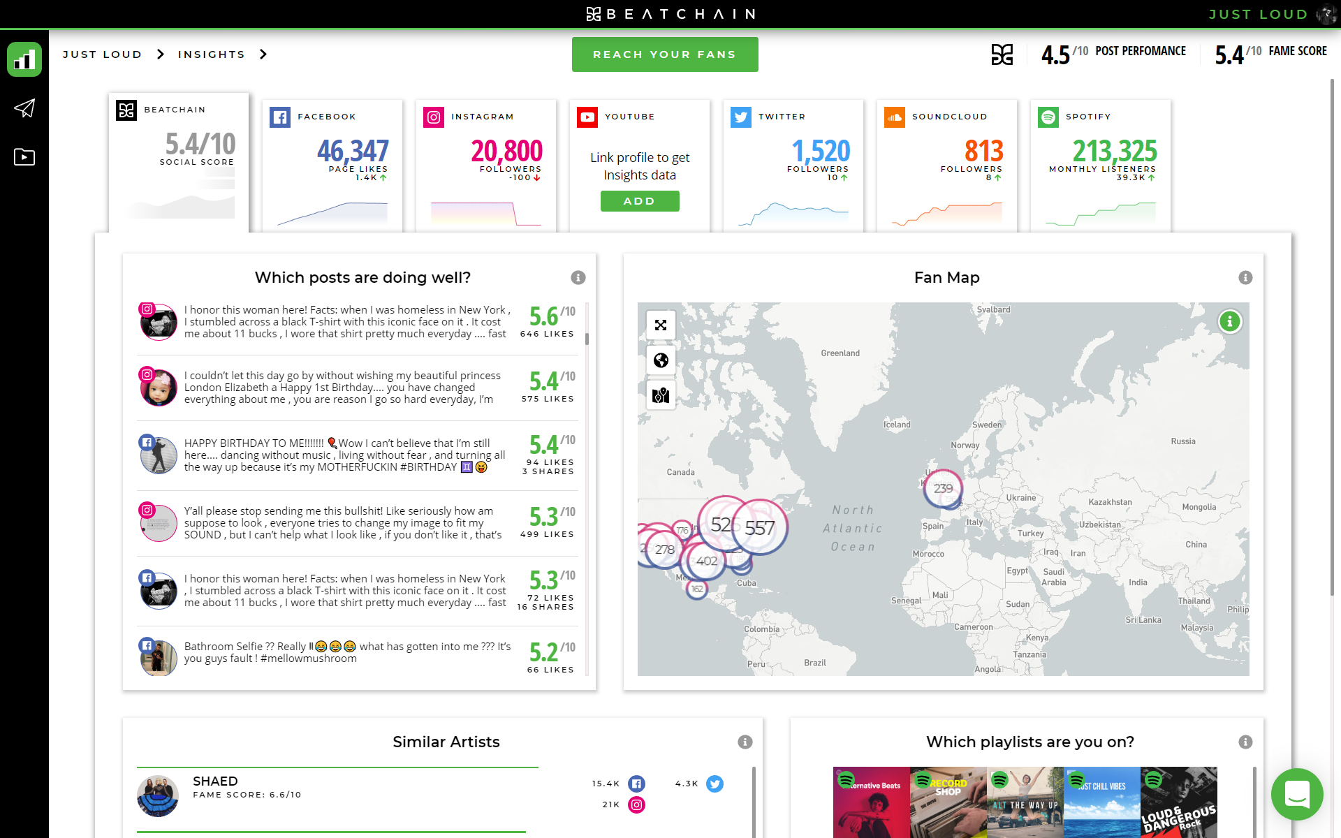Click the green info icon on the map
This screenshot has height=838, width=1341.
pyautogui.click(x=1230, y=321)
